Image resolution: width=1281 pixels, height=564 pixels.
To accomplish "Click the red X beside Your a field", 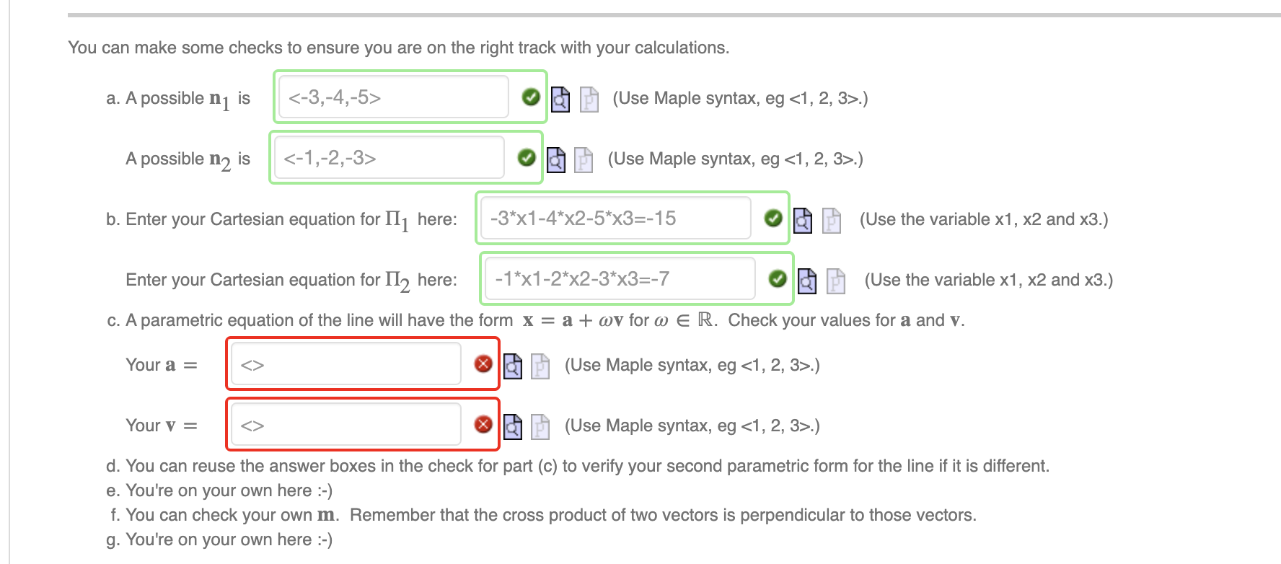I will 484,363.
